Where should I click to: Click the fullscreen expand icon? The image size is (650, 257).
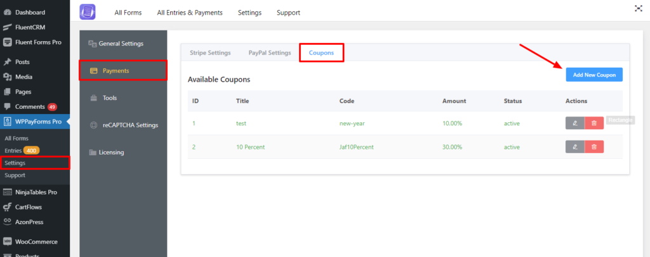(638, 8)
